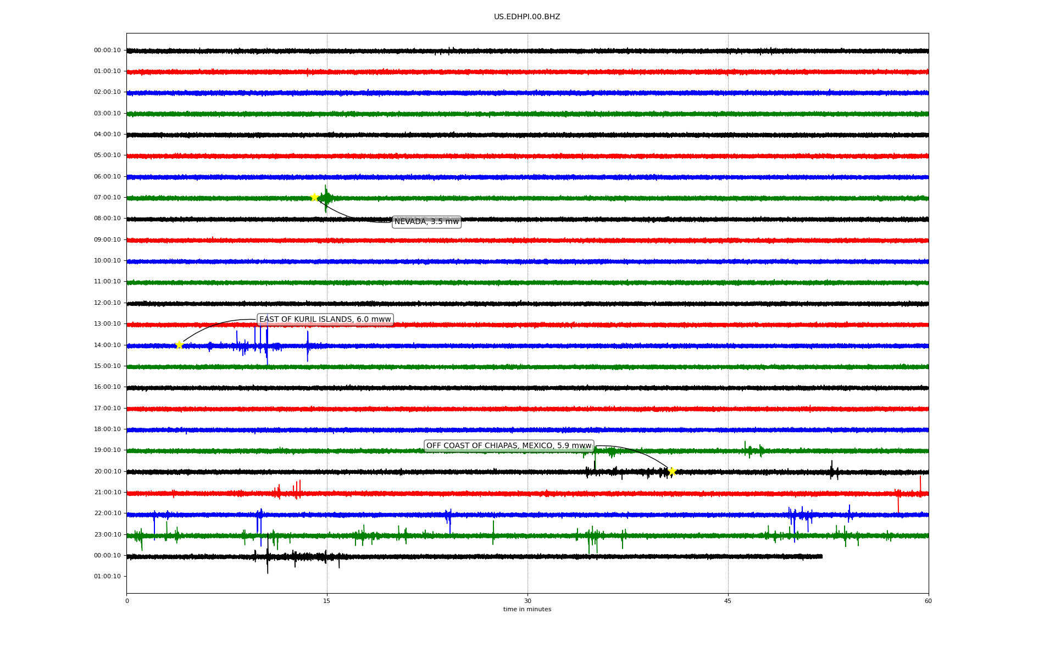
Task: Click the x-axis tick label 30
Action: [x=527, y=601]
